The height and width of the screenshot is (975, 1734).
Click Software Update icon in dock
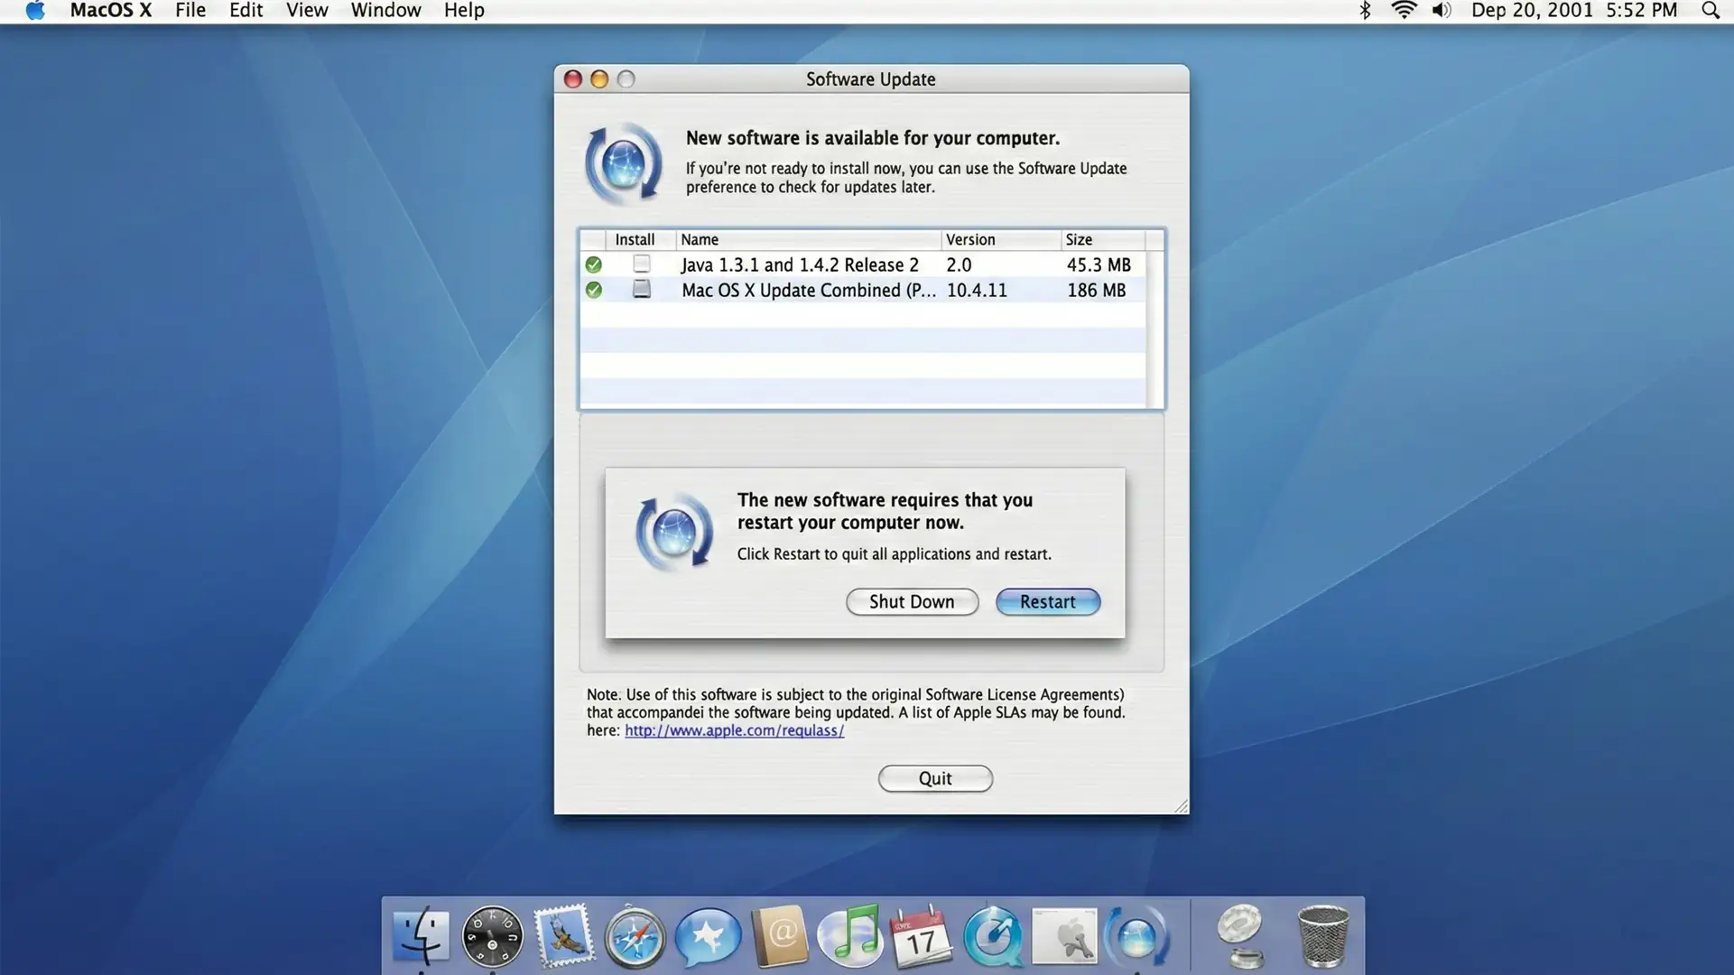point(1136,936)
